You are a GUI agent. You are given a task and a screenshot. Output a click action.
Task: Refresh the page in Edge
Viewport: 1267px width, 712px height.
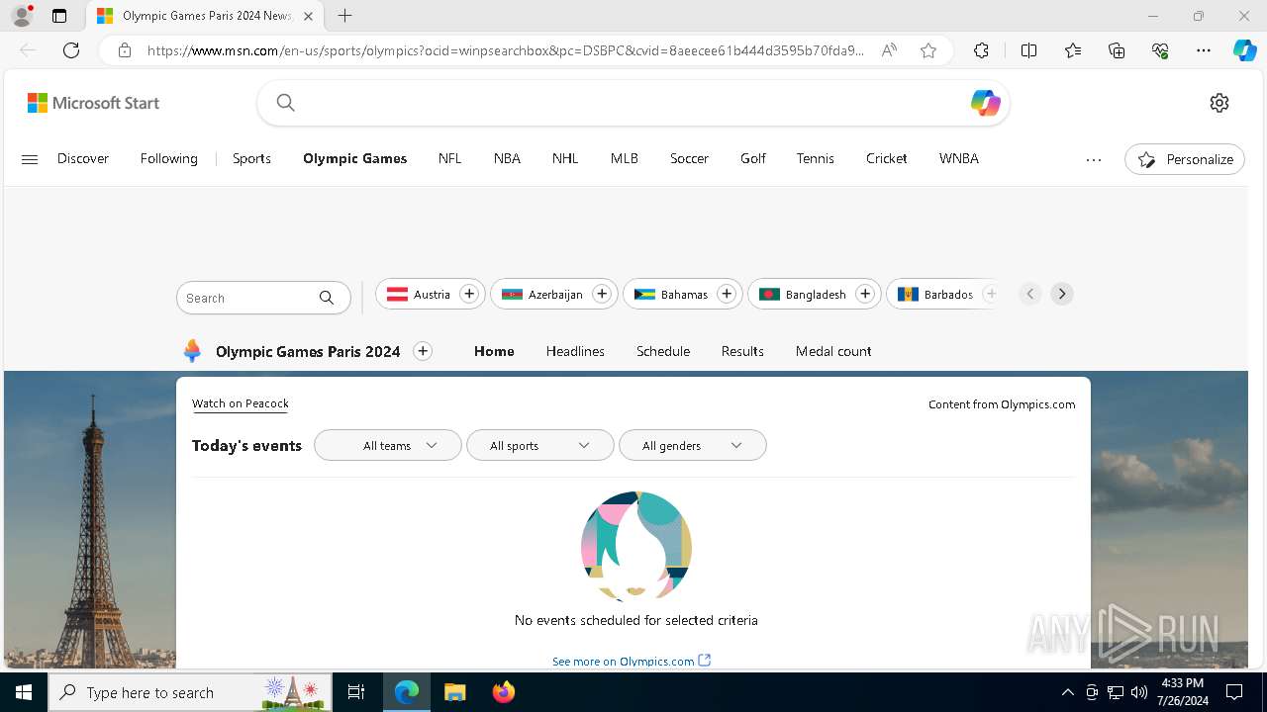(x=71, y=50)
